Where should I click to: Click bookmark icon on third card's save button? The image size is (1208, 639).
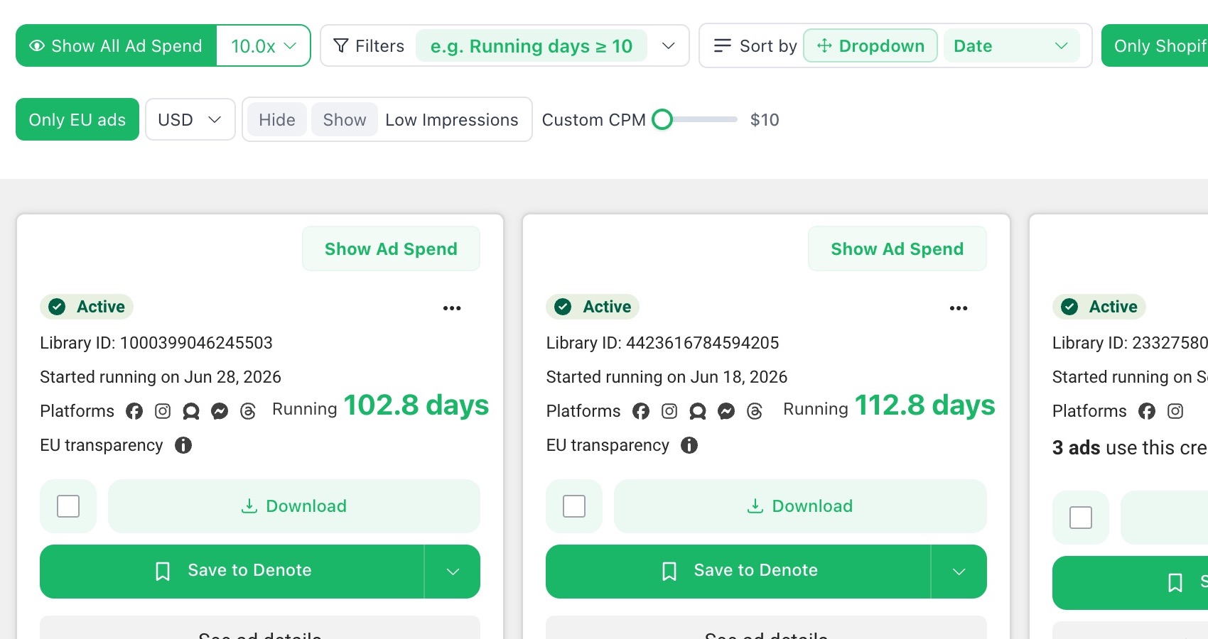click(x=1175, y=583)
